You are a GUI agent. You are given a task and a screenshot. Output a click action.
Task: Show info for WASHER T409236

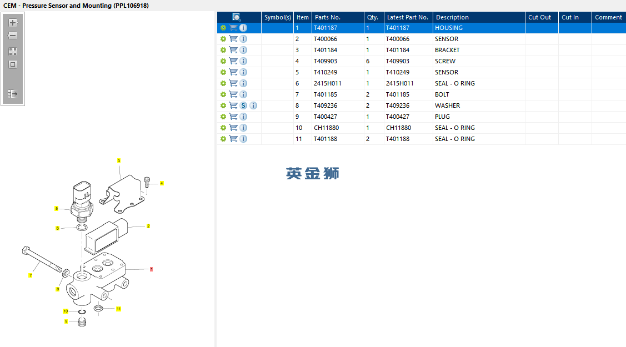(x=253, y=105)
